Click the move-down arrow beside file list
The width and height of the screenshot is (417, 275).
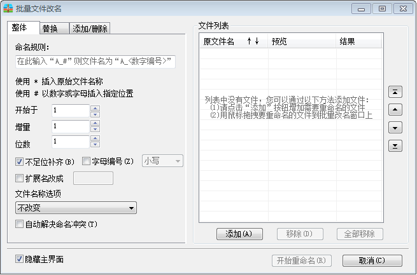(395, 128)
